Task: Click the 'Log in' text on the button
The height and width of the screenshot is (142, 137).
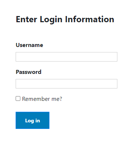Action: pos(33,121)
